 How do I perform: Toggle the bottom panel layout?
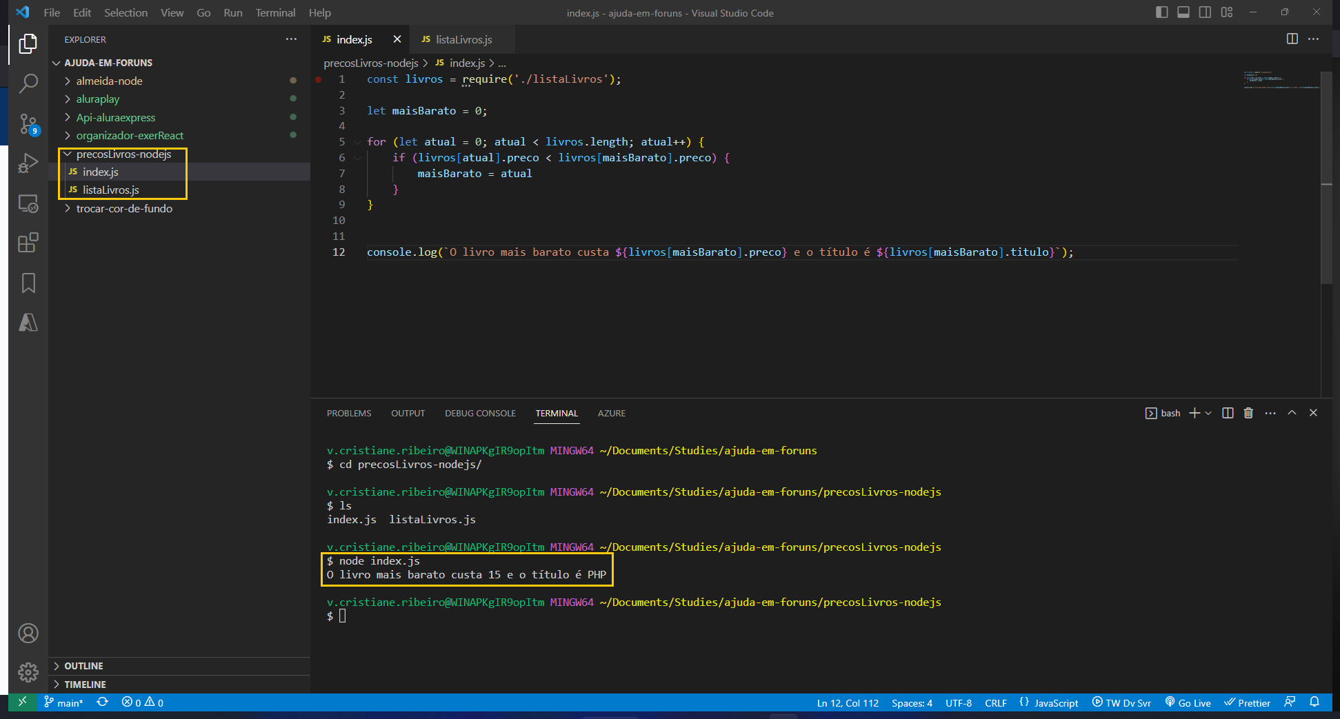1183,12
